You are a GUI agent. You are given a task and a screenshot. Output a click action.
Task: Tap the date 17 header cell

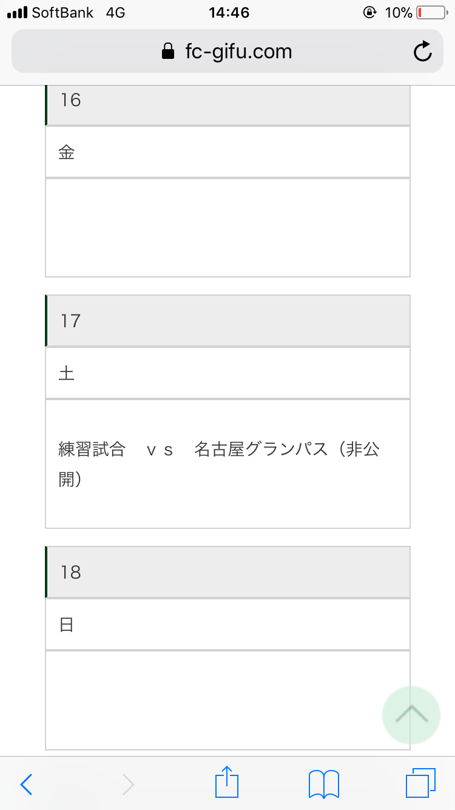[x=227, y=321]
